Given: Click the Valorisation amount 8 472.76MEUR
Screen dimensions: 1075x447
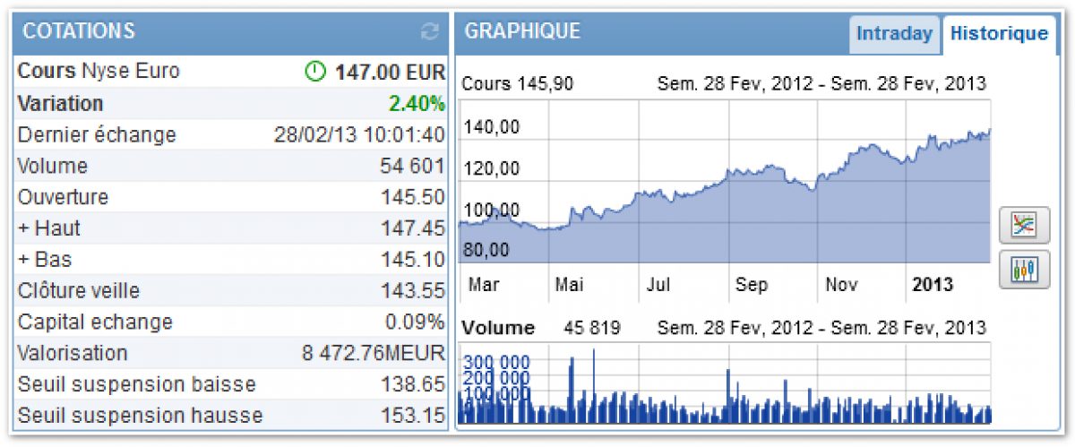Looking at the screenshot, I should click(373, 353).
